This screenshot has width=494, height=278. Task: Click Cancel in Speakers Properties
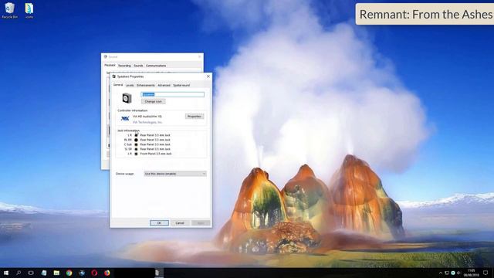[x=180, y=223]
